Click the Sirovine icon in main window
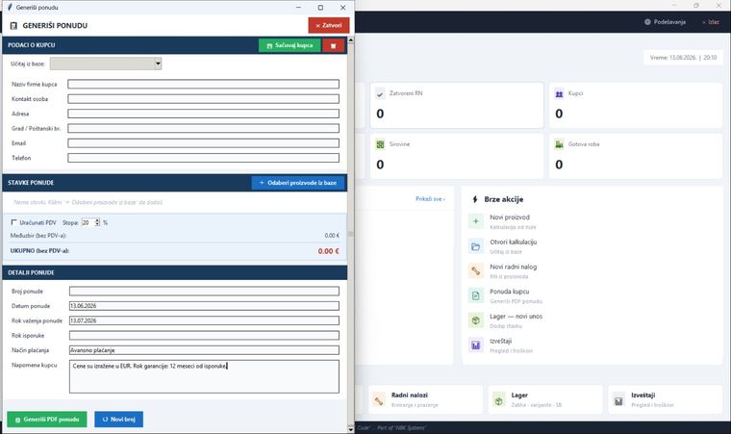 tap(381, 144)
